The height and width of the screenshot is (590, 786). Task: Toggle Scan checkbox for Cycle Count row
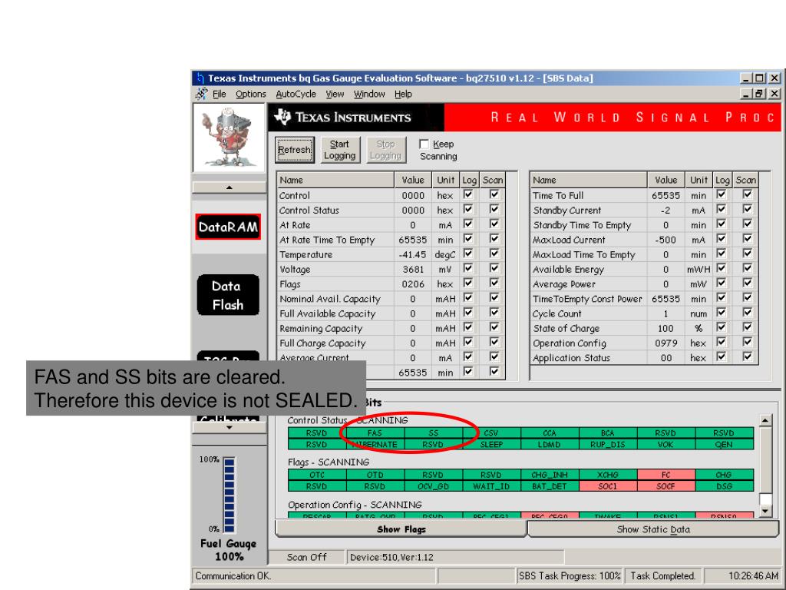[x=748, y=313]
